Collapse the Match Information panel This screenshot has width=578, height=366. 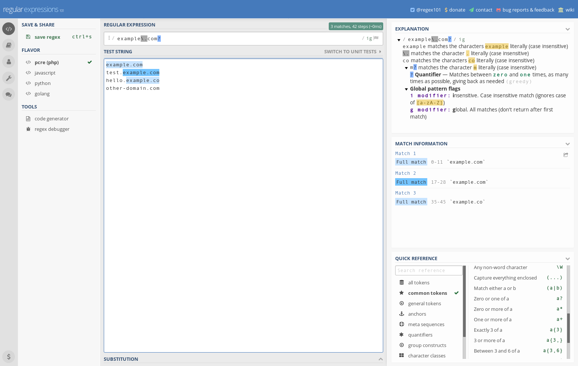coord(568,144)
